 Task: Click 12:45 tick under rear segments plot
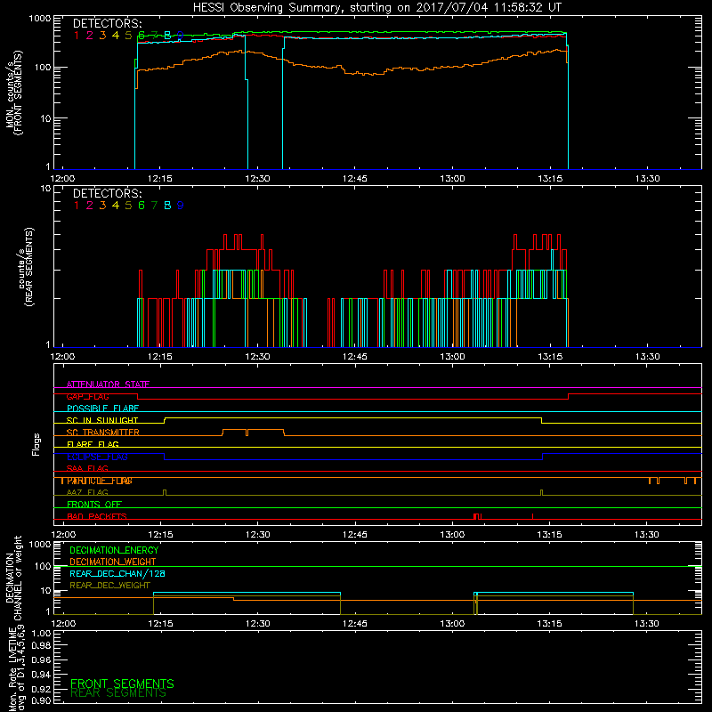coord(354,357)
